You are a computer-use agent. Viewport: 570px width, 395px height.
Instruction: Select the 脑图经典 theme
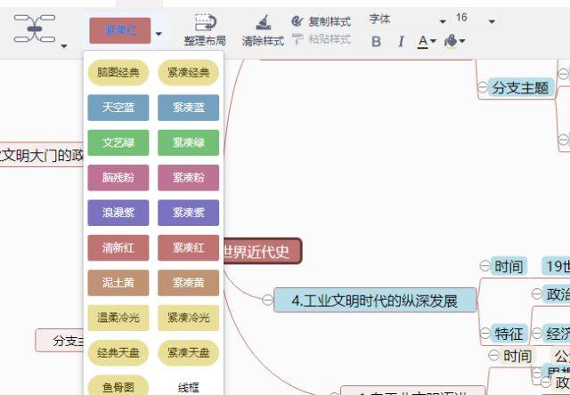point(118,73)
